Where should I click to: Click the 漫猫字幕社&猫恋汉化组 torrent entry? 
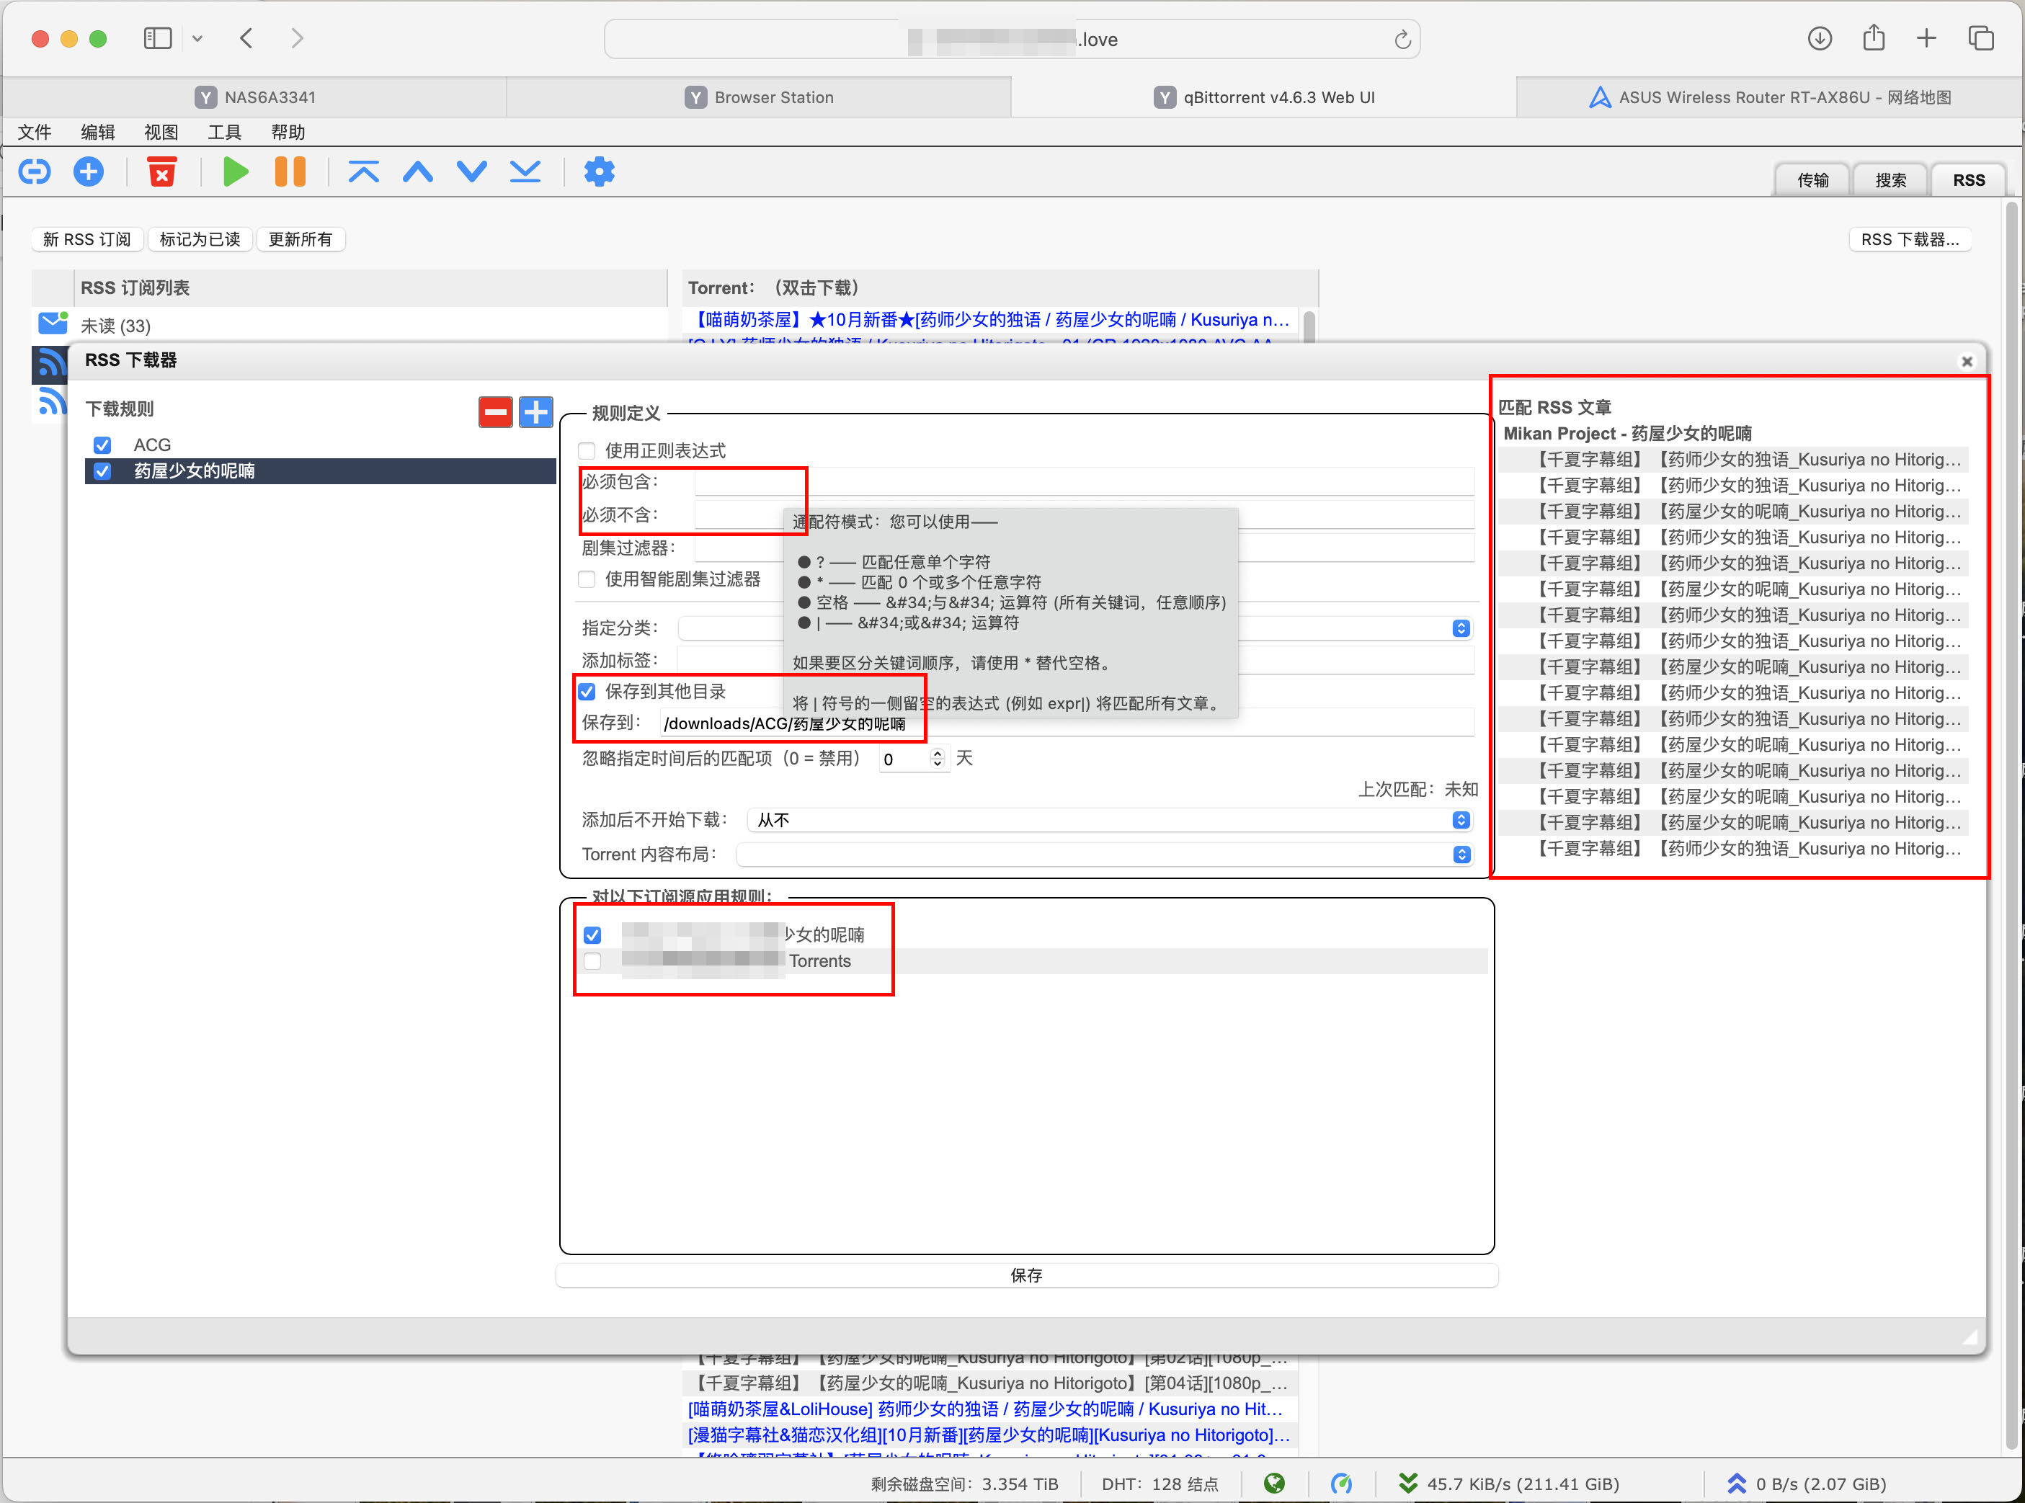989,1436
